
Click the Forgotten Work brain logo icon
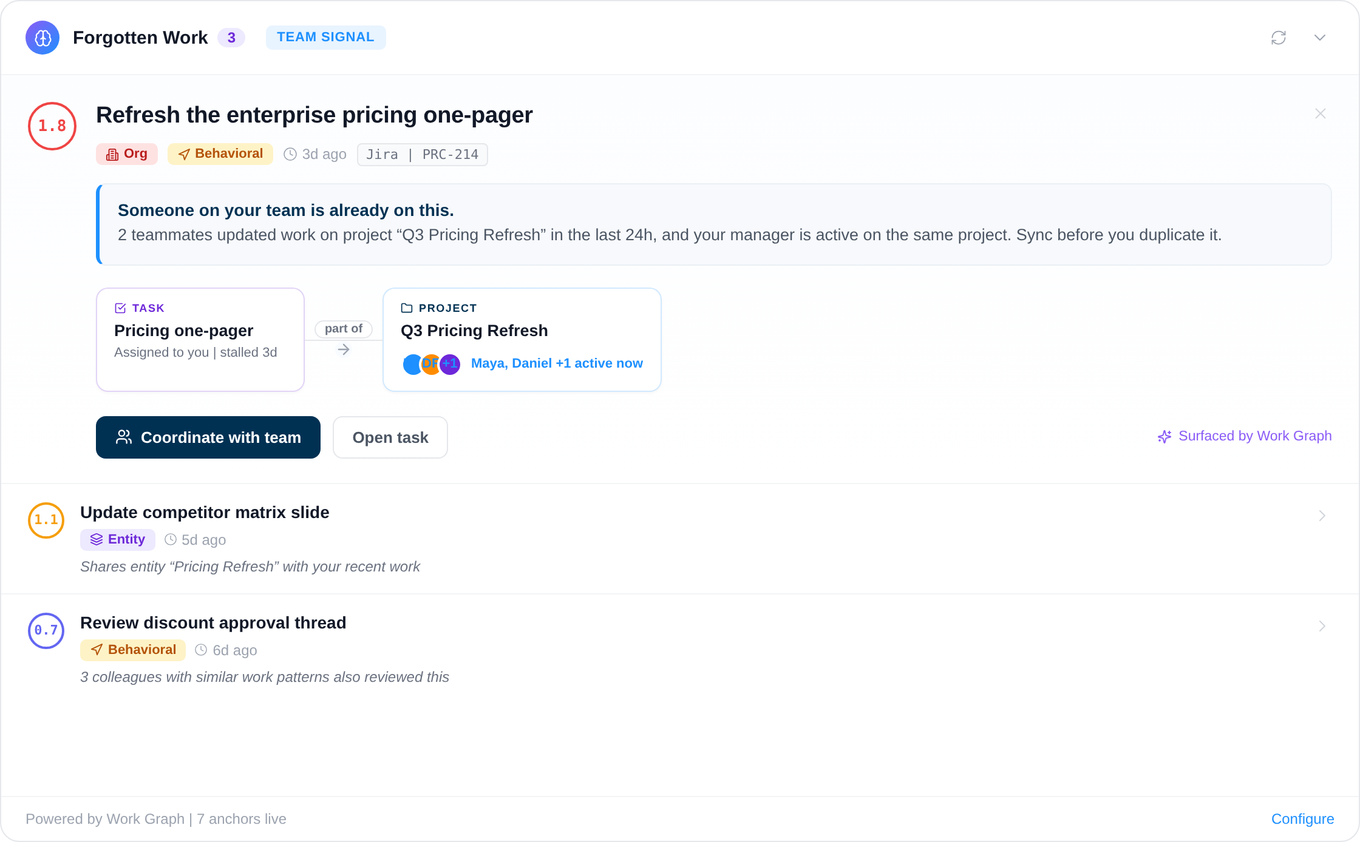click(x=42, y=38)
